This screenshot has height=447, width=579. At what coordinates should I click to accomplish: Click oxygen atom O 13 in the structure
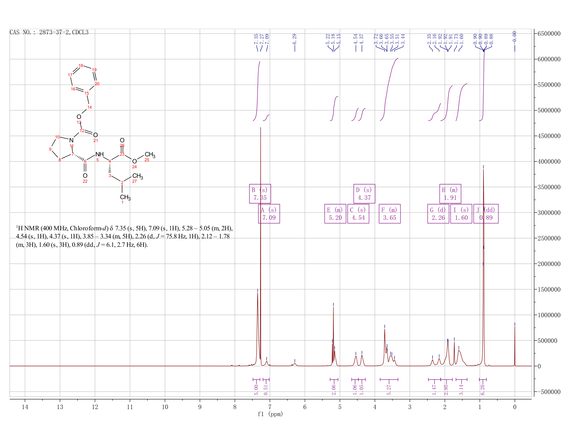point(79,117)
